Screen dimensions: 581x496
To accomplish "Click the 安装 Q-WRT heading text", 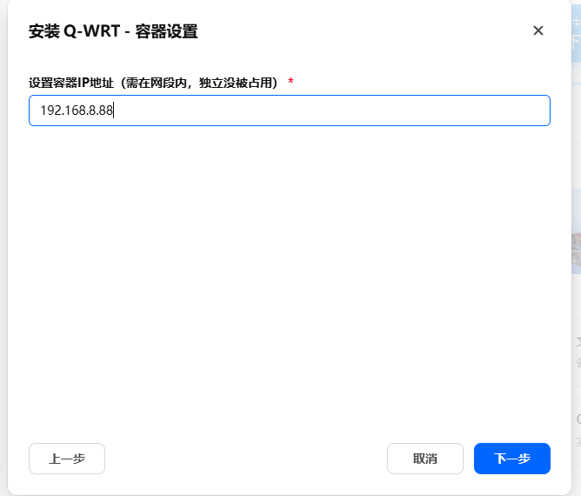I will click(72, 32).
